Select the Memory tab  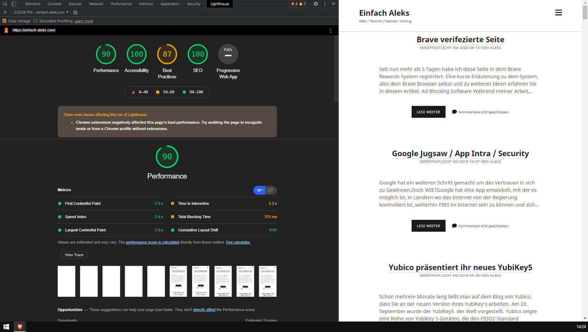146,4
